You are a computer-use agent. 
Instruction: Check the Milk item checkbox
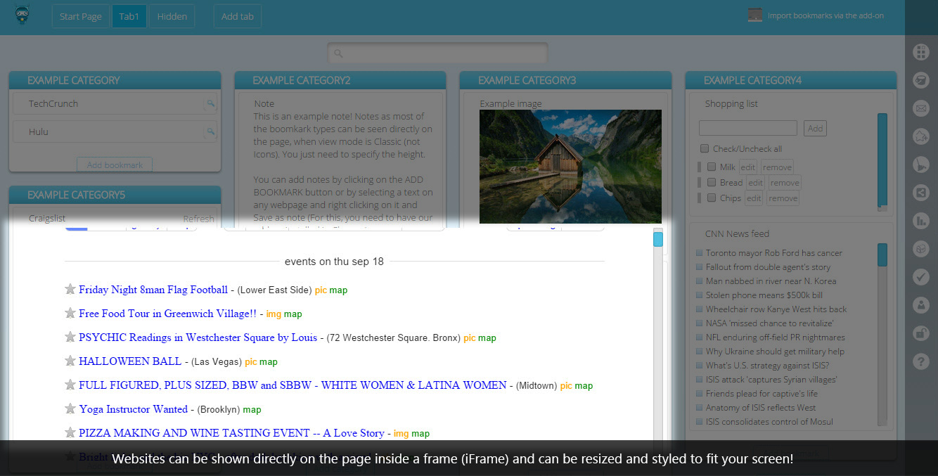712,167
